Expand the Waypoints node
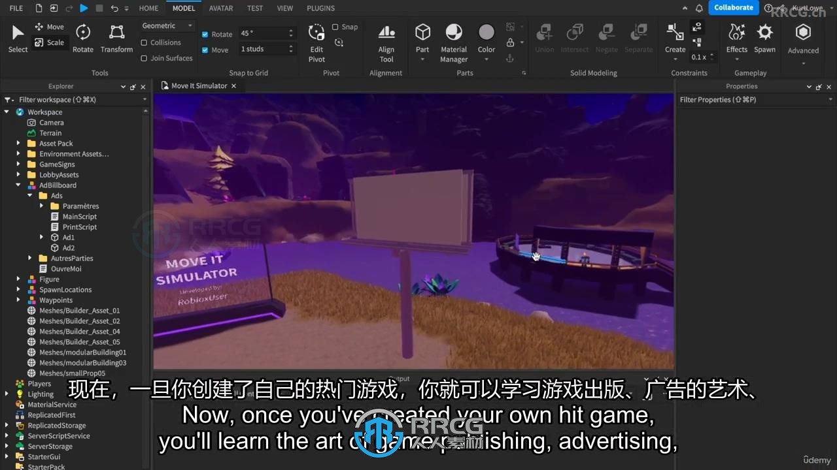Viewport: 837px width, 470px height. 18,300
